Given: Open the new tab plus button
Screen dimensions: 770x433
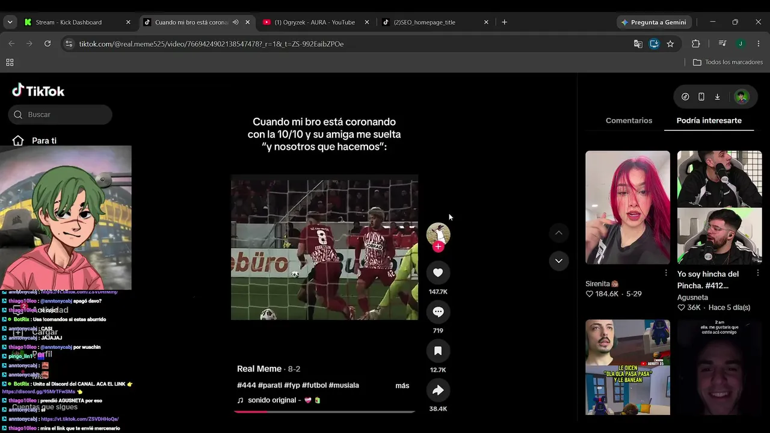Looking at the screenshot, I should tap(504, 22).
